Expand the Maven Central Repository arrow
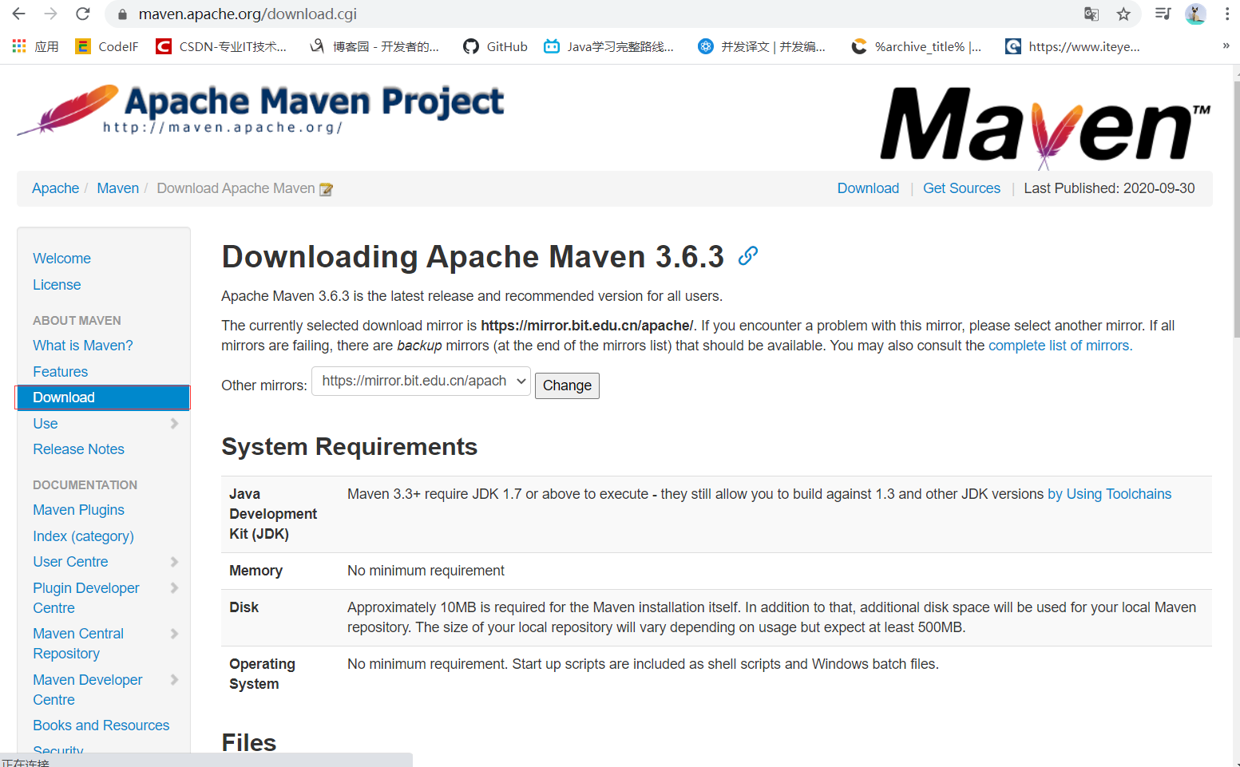The height and width of the screenshot is (767, 1240). pos(174,634)
